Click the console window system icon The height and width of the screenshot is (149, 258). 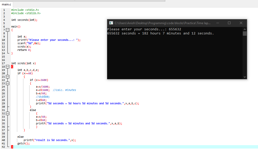[111, 23]
